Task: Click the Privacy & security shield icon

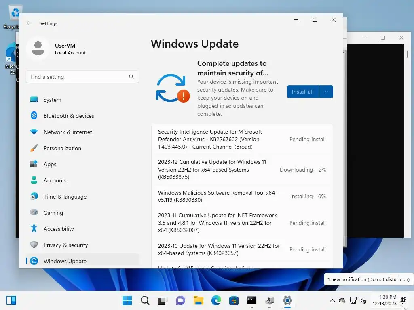Action: coord(34,245)
